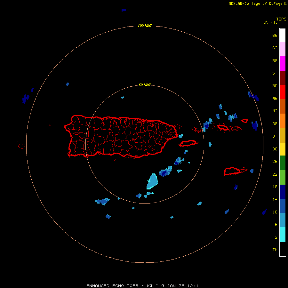This screenshot has height=288, width=288.
Task: Pick the dark red legend swatch
Action: [x=283, y=78]
